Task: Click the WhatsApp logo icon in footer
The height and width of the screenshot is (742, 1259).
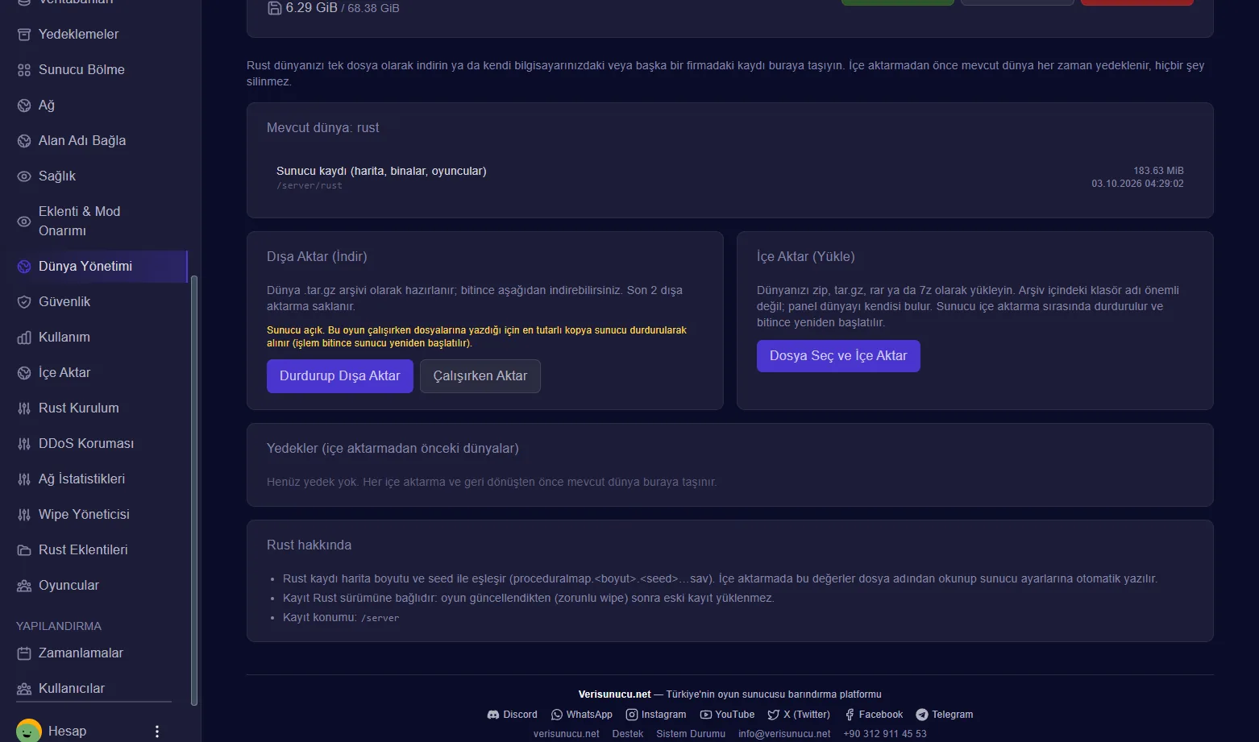Action: (x=557, y=715)
